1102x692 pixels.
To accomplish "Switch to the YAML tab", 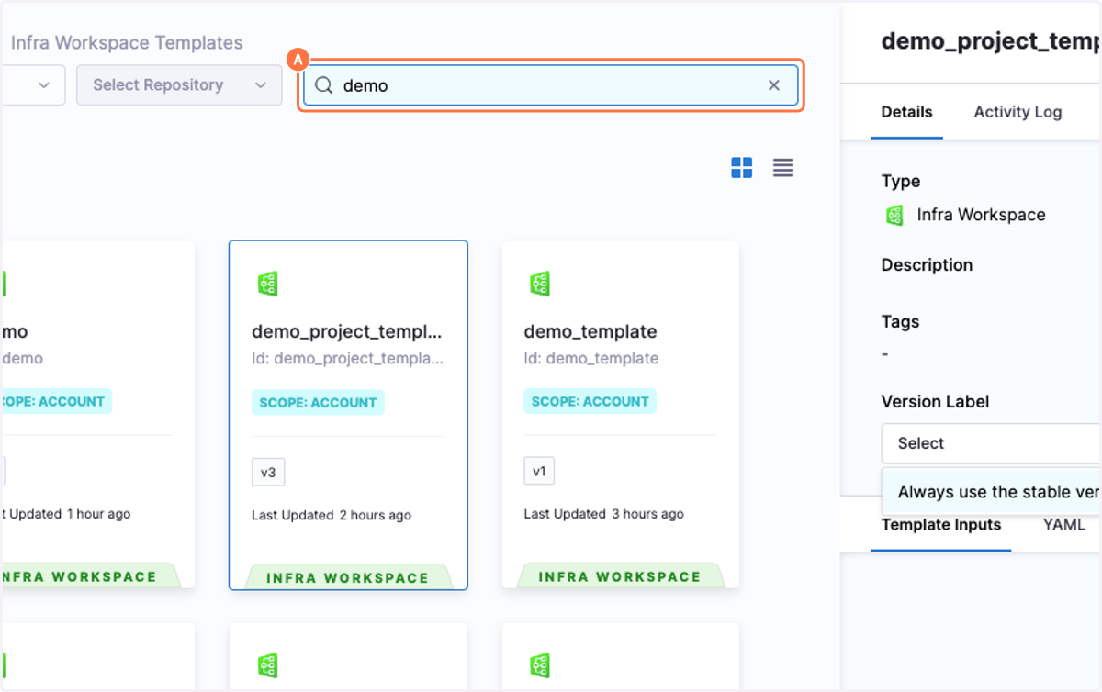I will click(x=1063, y=525).
